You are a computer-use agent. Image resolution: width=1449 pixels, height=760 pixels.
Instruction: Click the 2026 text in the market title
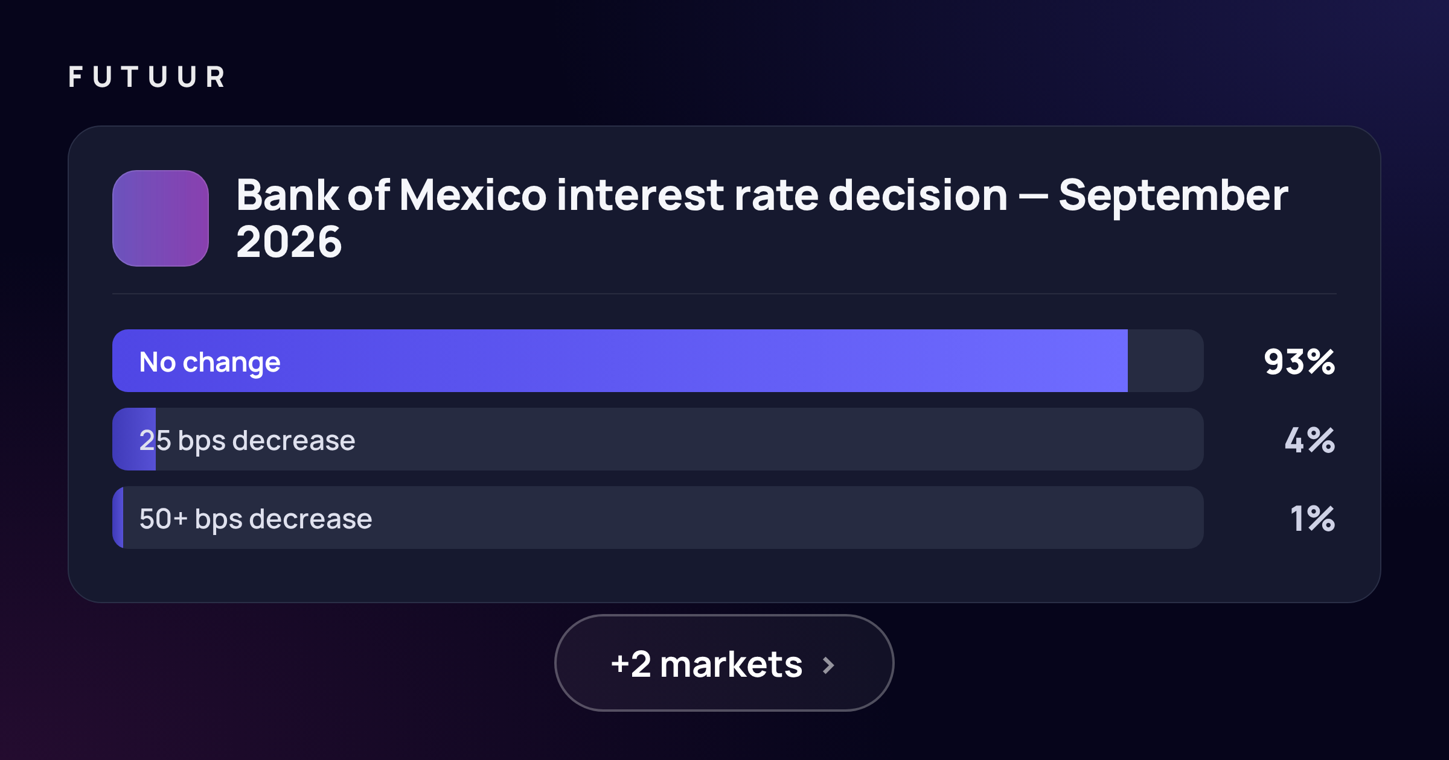(289, 242)
